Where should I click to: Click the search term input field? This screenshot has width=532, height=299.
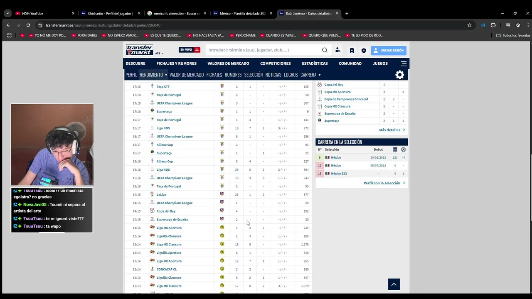click(263, 50)
